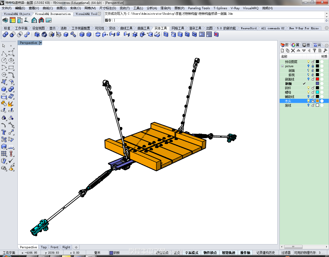The height and width of the screenshot is (257, 329).
Task: Click the puzzle-piece join tool
Action: tap(4, 103)
